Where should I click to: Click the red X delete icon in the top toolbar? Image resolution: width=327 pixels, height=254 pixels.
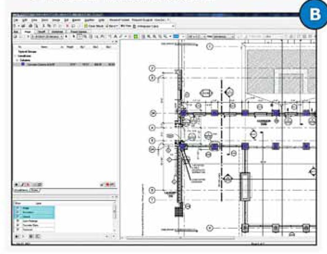[67, 26]
